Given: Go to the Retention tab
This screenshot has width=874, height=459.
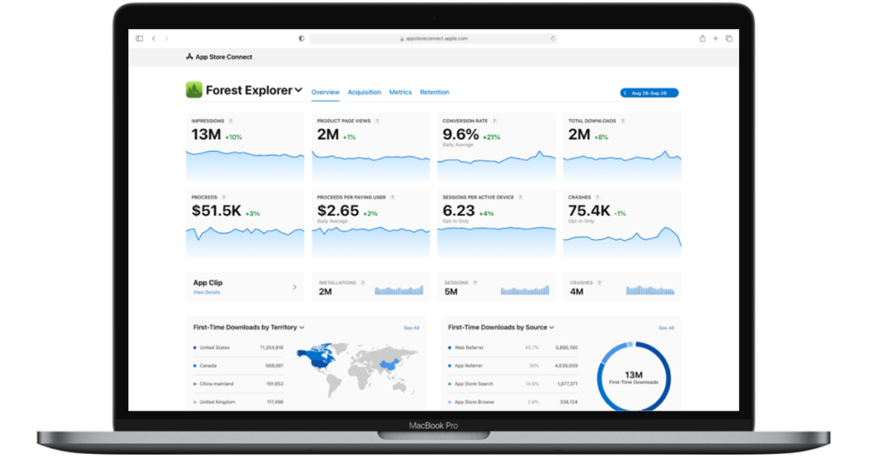Looking at the screenshot, I should coord(434,92).
